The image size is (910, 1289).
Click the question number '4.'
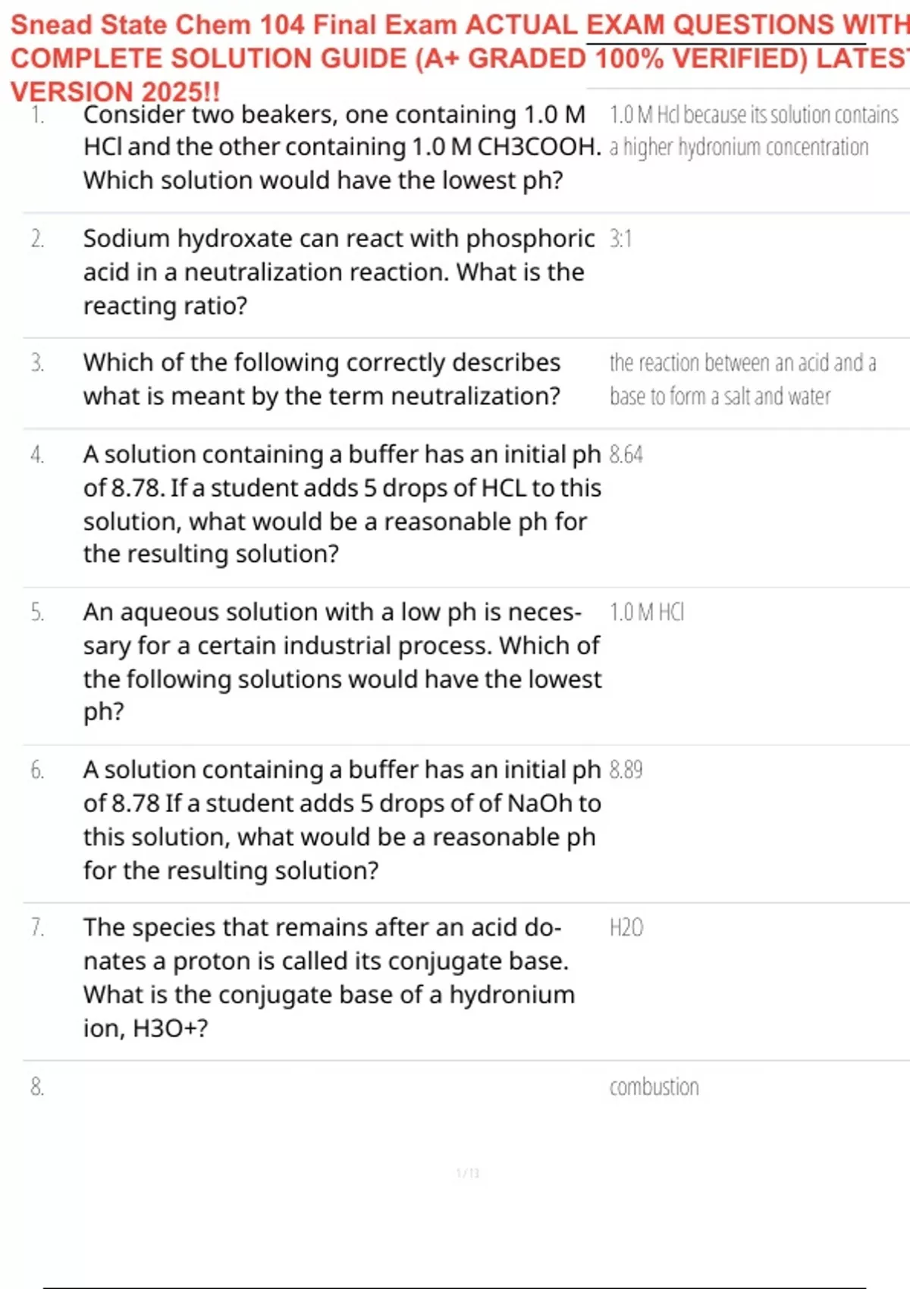pyautogui.click(x=37, y=454)
